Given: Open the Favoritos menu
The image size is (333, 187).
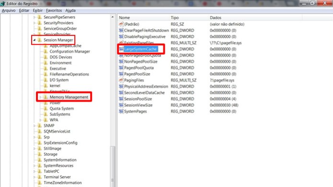Looking at the screenshot, I should click(54, 10).
